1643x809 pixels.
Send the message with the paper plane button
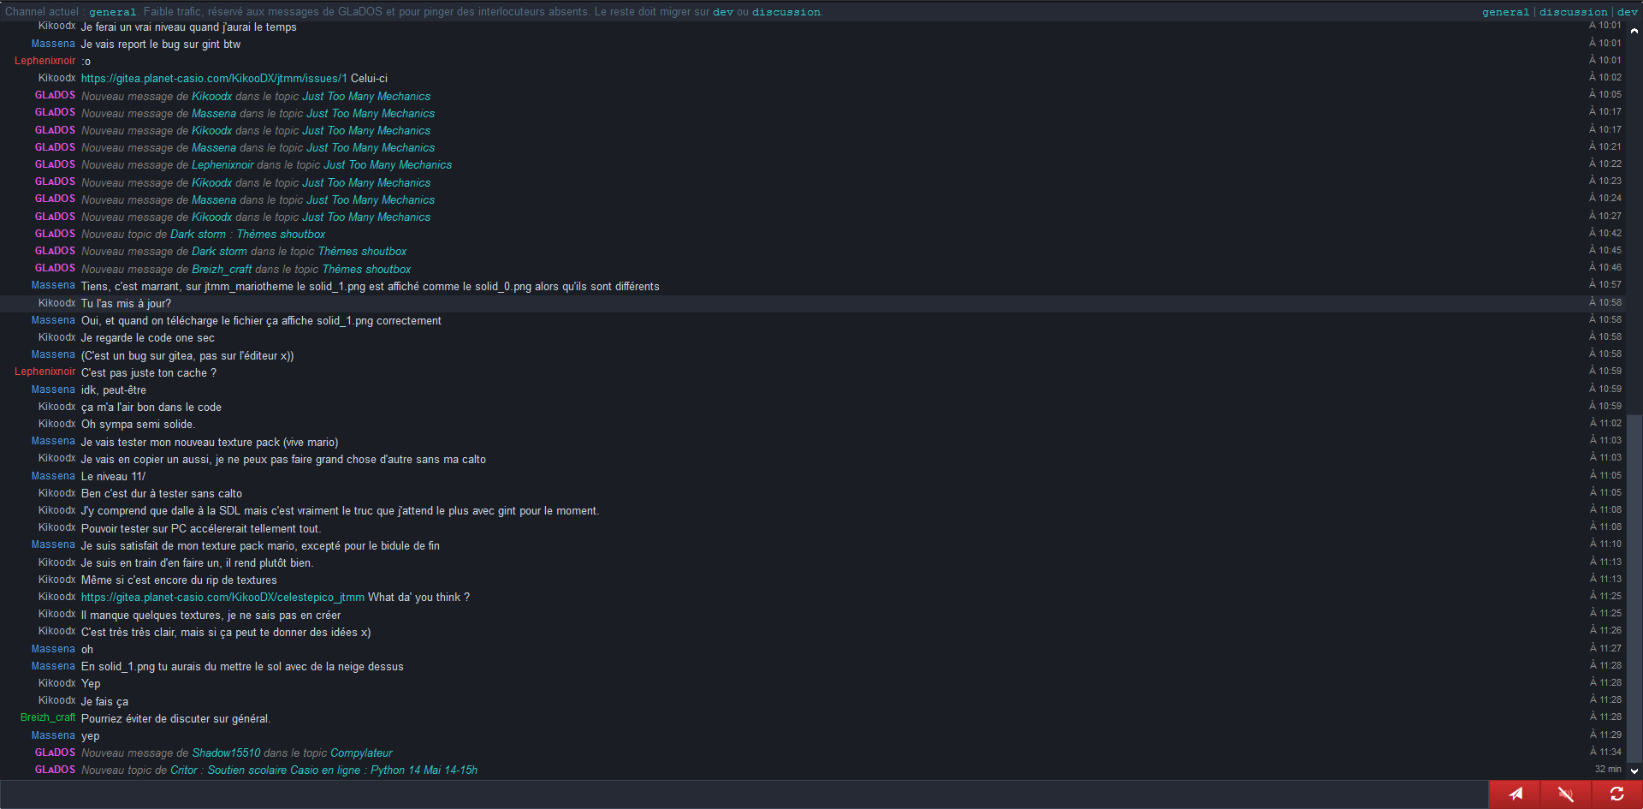click(x=1515, y=794)
